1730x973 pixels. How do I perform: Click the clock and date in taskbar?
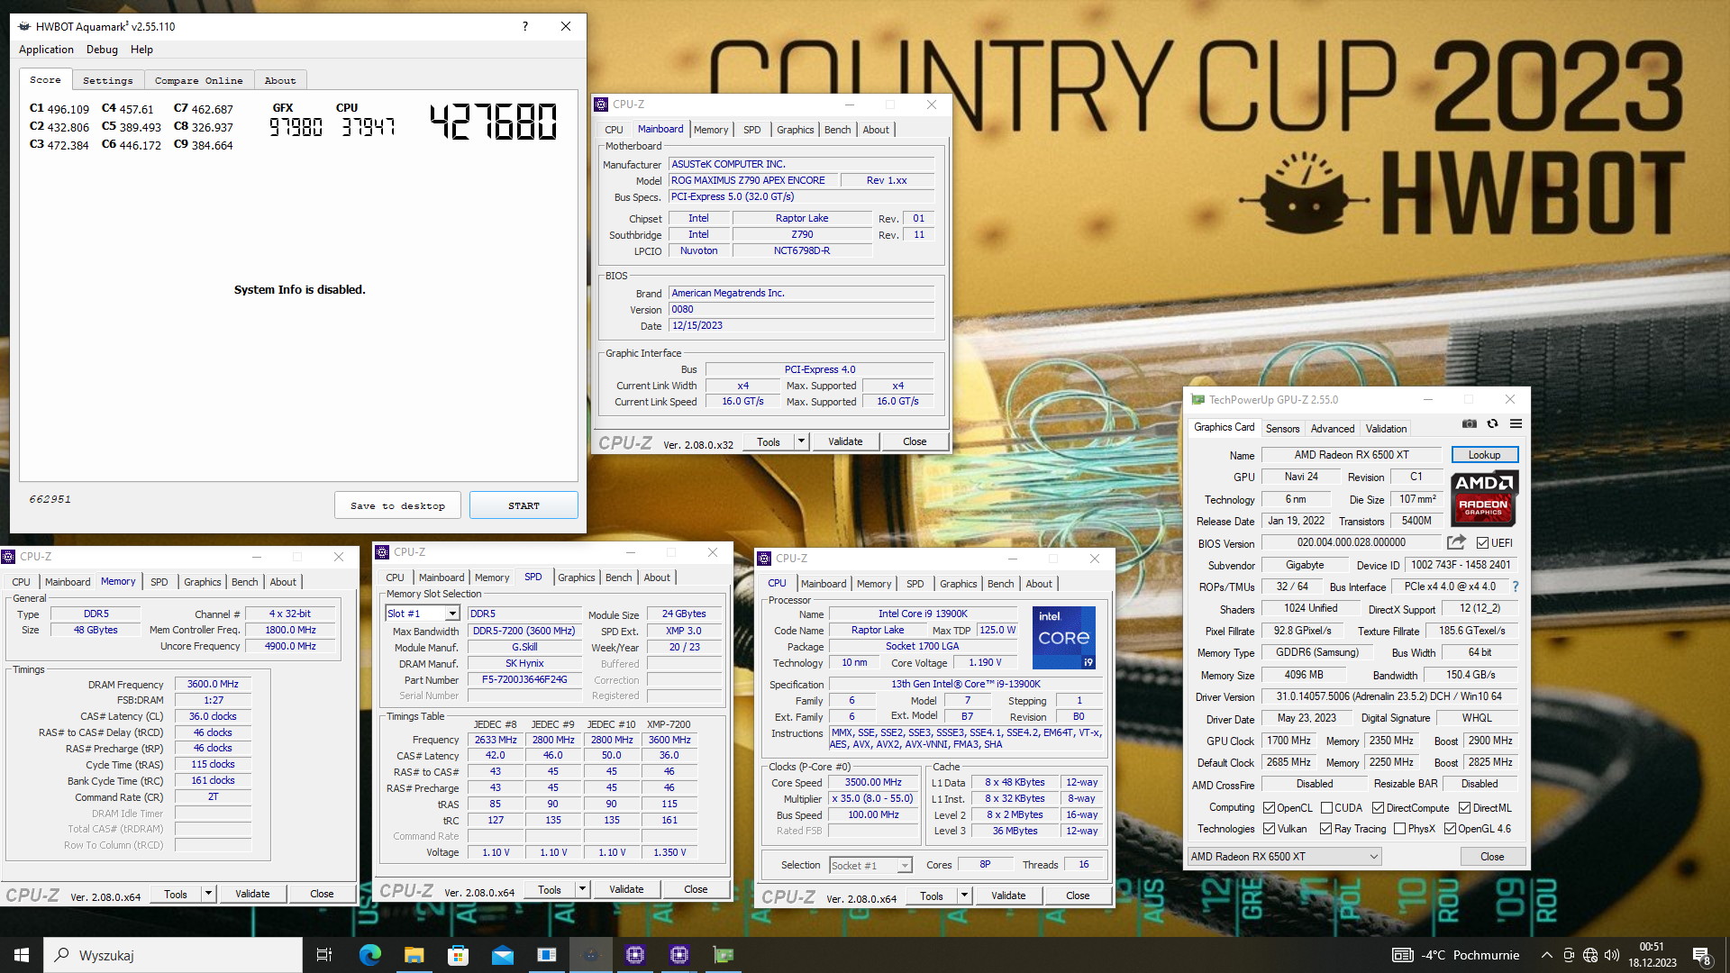1653,955
